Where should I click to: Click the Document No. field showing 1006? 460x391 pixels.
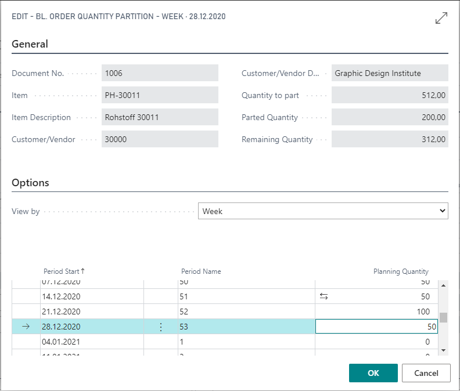coord(160,73)
